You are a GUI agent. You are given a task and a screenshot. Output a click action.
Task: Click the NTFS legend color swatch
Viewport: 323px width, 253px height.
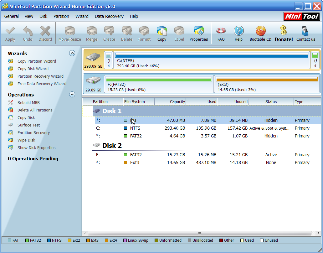[49, 240]
